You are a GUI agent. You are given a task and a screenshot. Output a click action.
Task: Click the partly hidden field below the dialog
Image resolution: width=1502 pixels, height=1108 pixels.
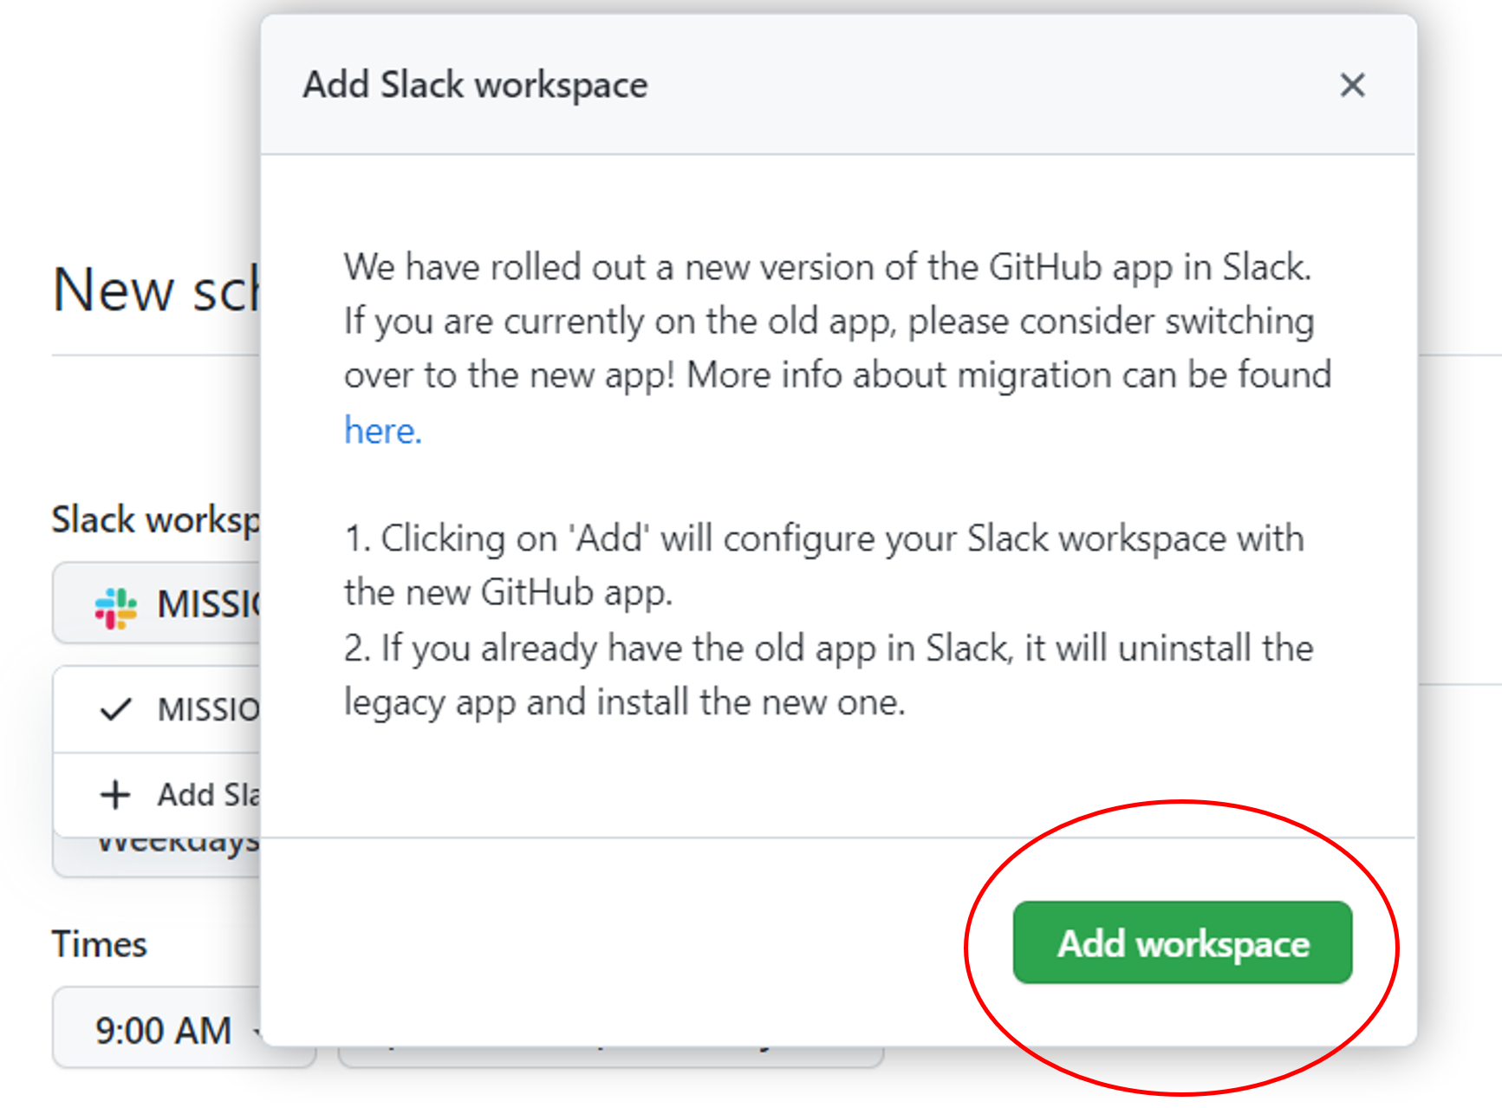pos(607,1056)
